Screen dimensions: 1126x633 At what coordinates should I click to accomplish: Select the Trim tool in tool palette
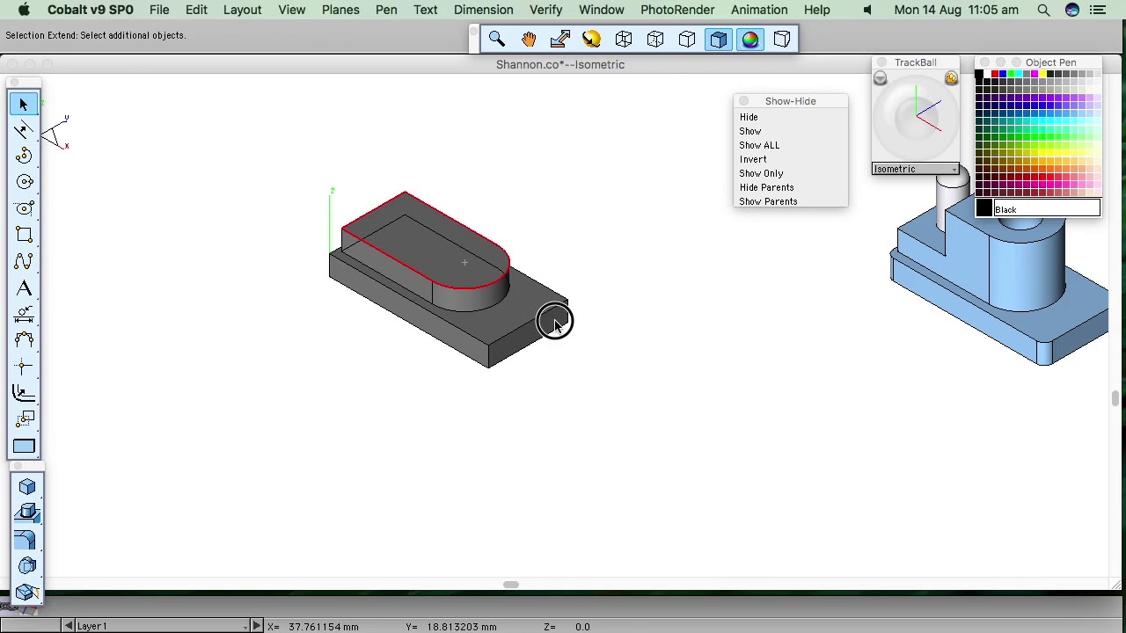click(24, 367)
